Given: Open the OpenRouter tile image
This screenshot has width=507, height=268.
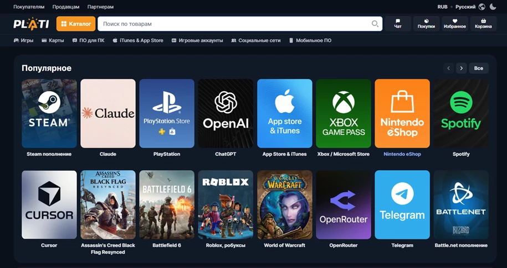Looking at the screenshot, I should [344, 205].
